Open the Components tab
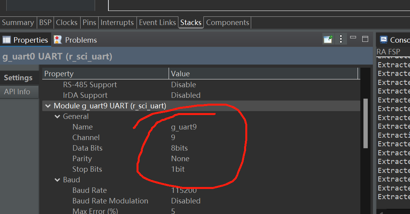 tap(227, 23)
